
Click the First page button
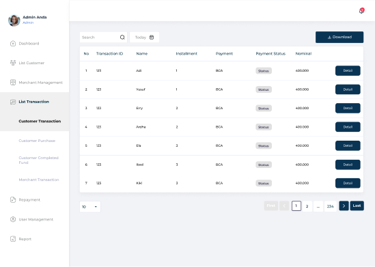pyautogui.click(x=271, y=206)
